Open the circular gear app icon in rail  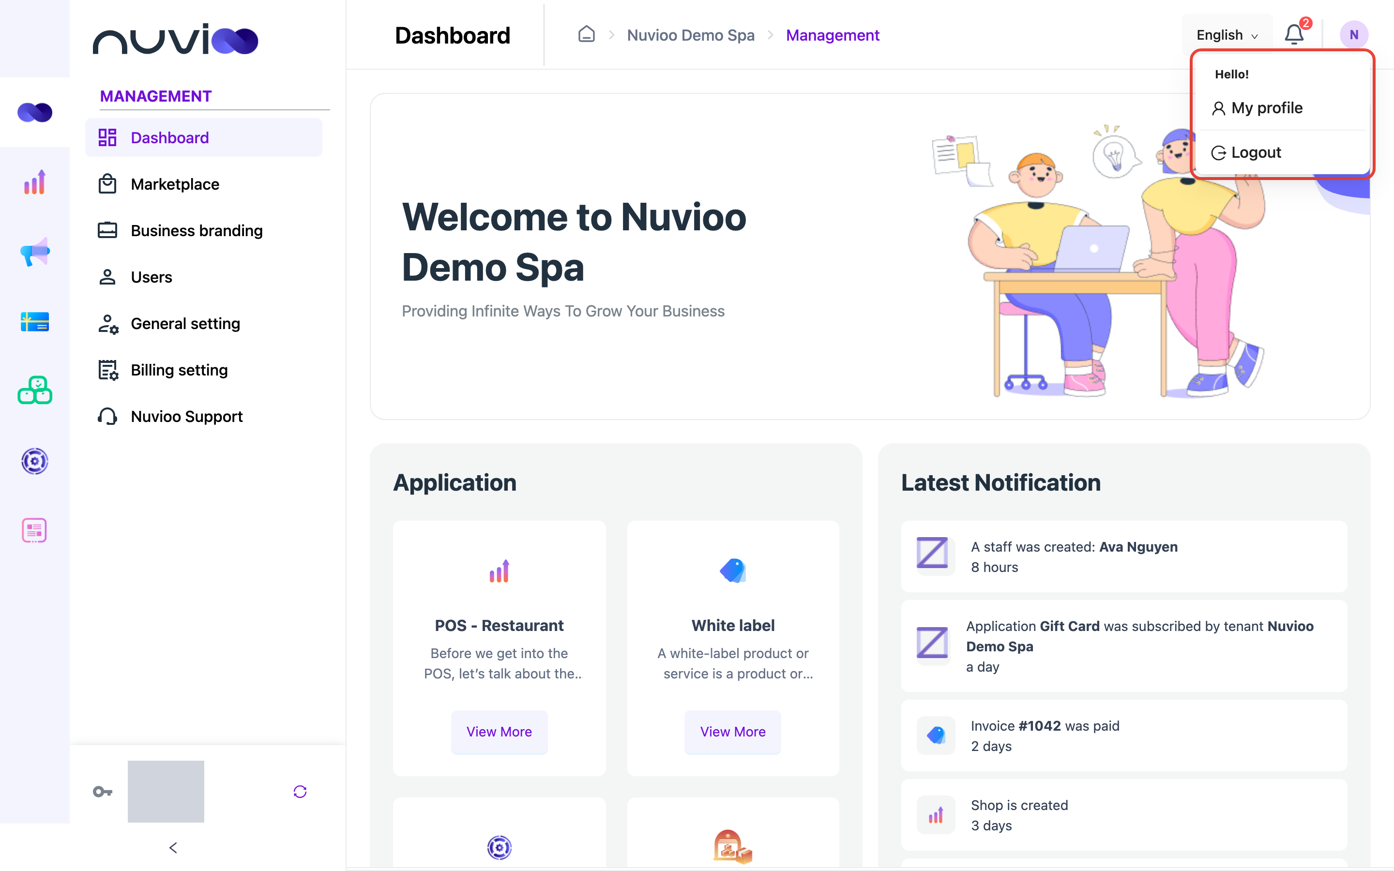click(x=34, y=461)
